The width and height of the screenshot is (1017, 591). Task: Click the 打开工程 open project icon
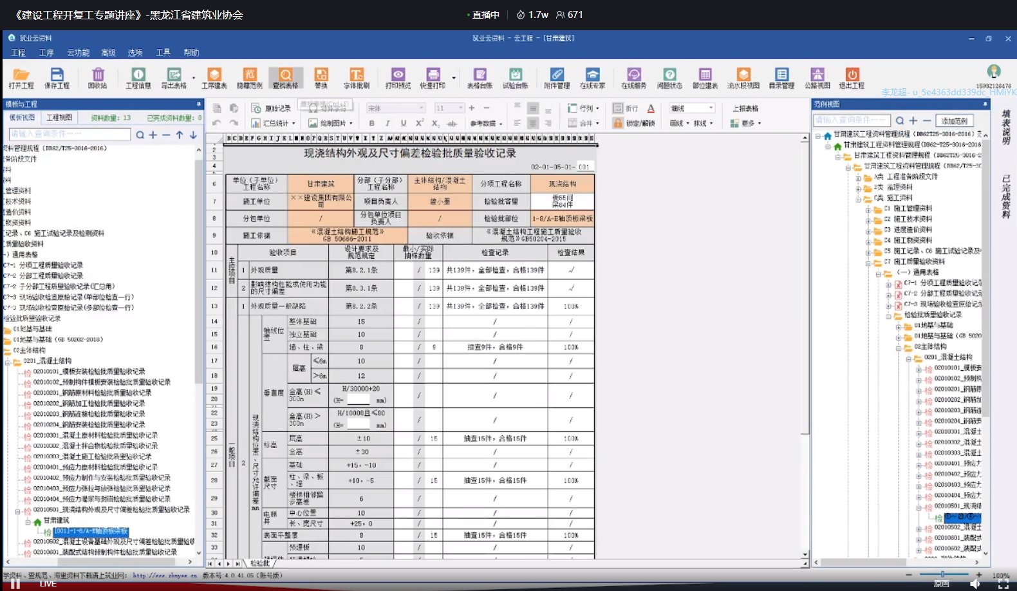(21, 78)
